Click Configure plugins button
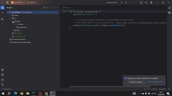 pyautogui.click(x=136, y=82)
